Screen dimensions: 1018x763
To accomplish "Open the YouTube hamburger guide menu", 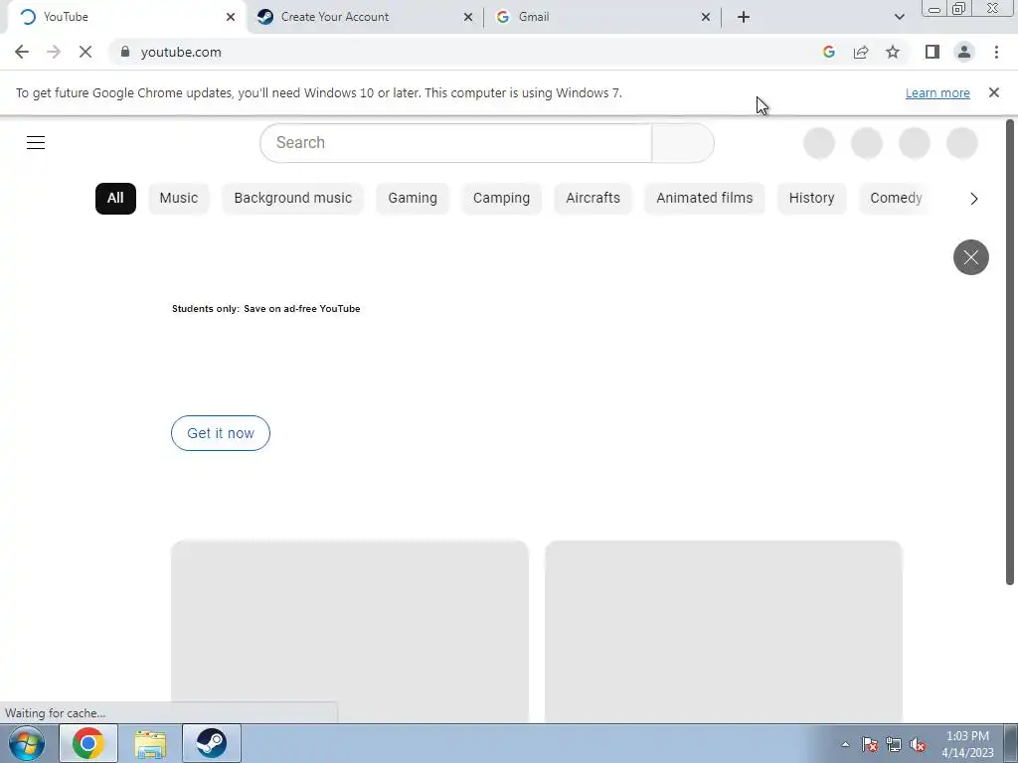I will [x=36, y=142].
